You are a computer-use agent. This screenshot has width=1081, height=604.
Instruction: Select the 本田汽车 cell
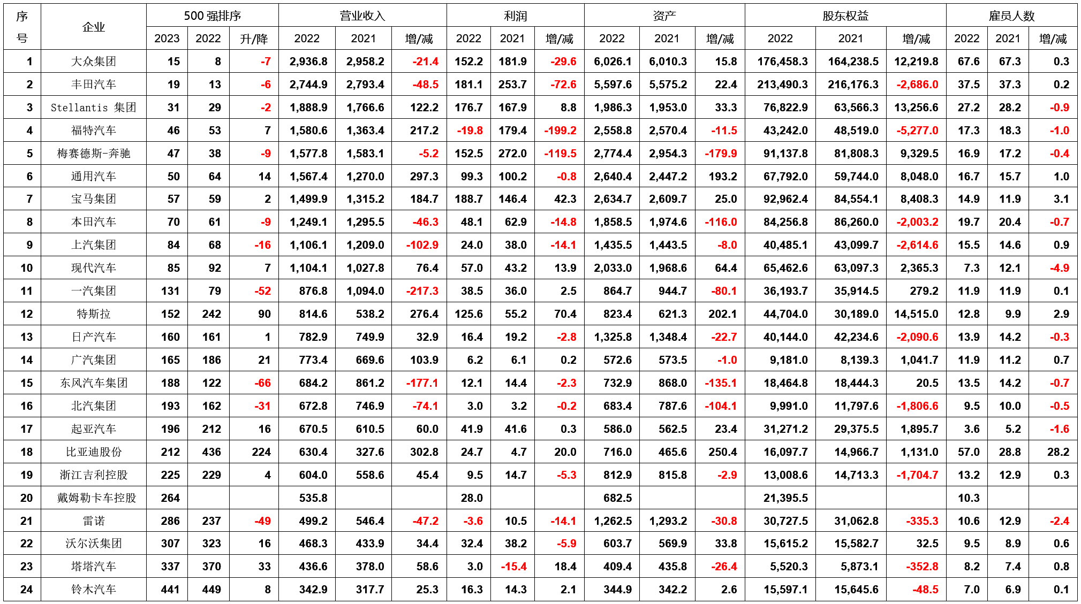94,222
